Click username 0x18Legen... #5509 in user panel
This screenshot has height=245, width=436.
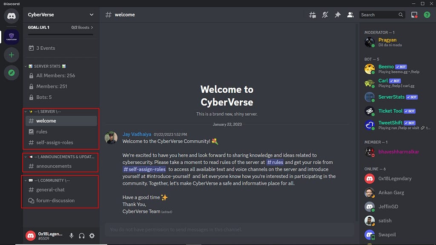coord(50,236)
